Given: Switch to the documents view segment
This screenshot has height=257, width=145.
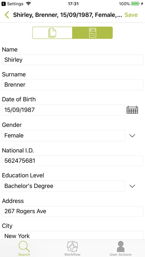Looking at the screenshot, I should (x=52, y=33).
